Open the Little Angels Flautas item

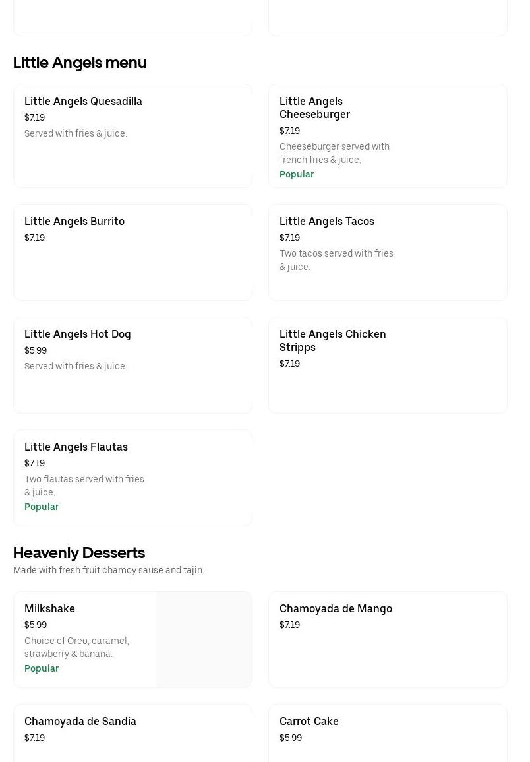click(x=76, y=447)
